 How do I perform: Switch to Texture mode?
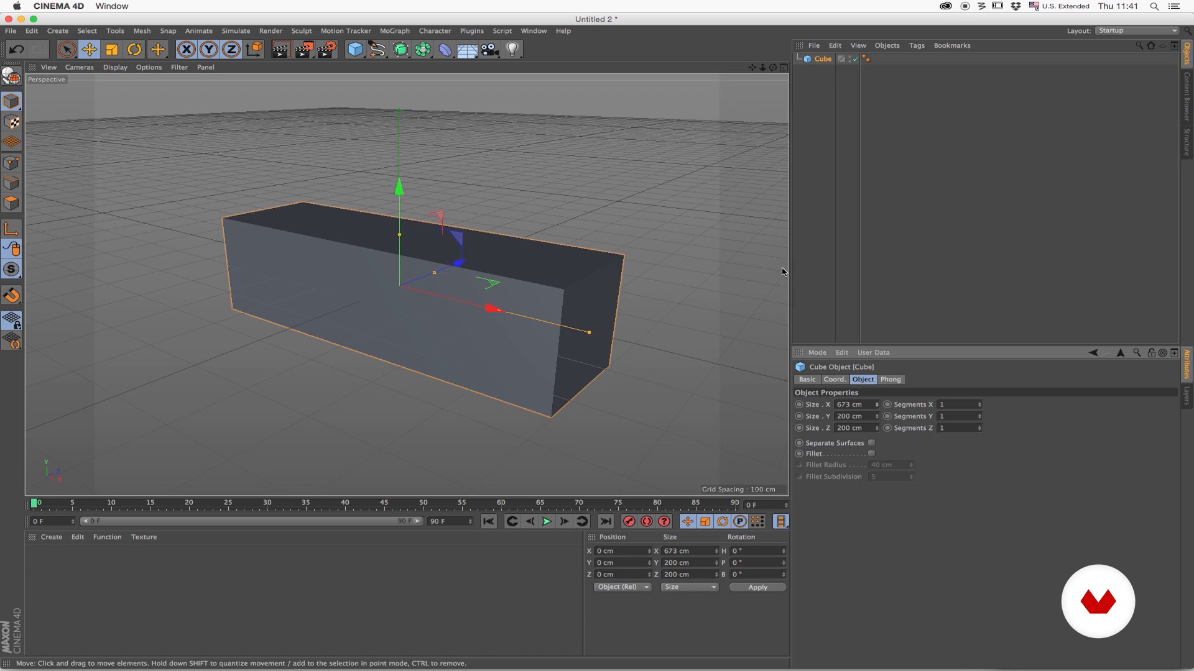[11, 122]
